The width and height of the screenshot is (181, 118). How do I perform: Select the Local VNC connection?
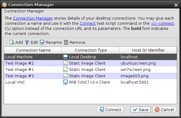(x=91, y=82)
